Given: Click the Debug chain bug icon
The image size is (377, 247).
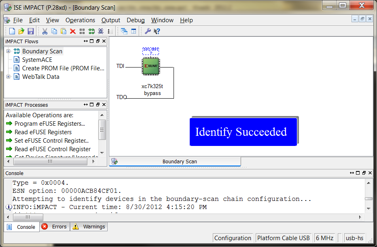Looking at the screenshot, I should click(x=101, y=31).
